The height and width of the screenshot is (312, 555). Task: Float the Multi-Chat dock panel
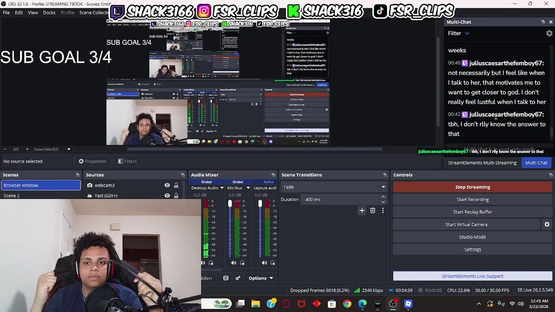pyautogui.click(x=543, y=22)
